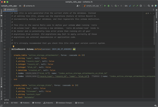Commit changes using the Git checkmark icon

(134, 6)
